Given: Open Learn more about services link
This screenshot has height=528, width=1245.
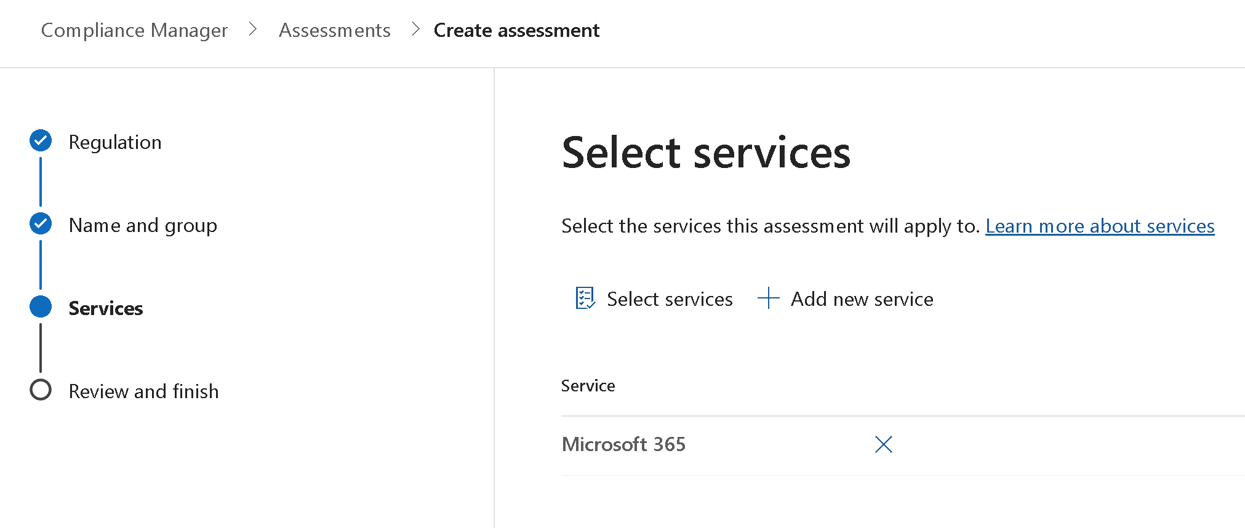Looking at the screenshot, I should (x=1100, y=226).
